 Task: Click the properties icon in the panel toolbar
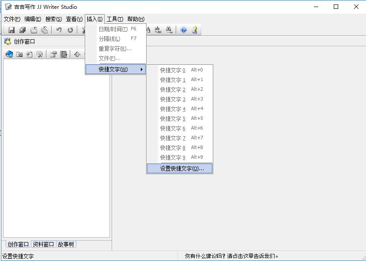(x=53, y=54)
